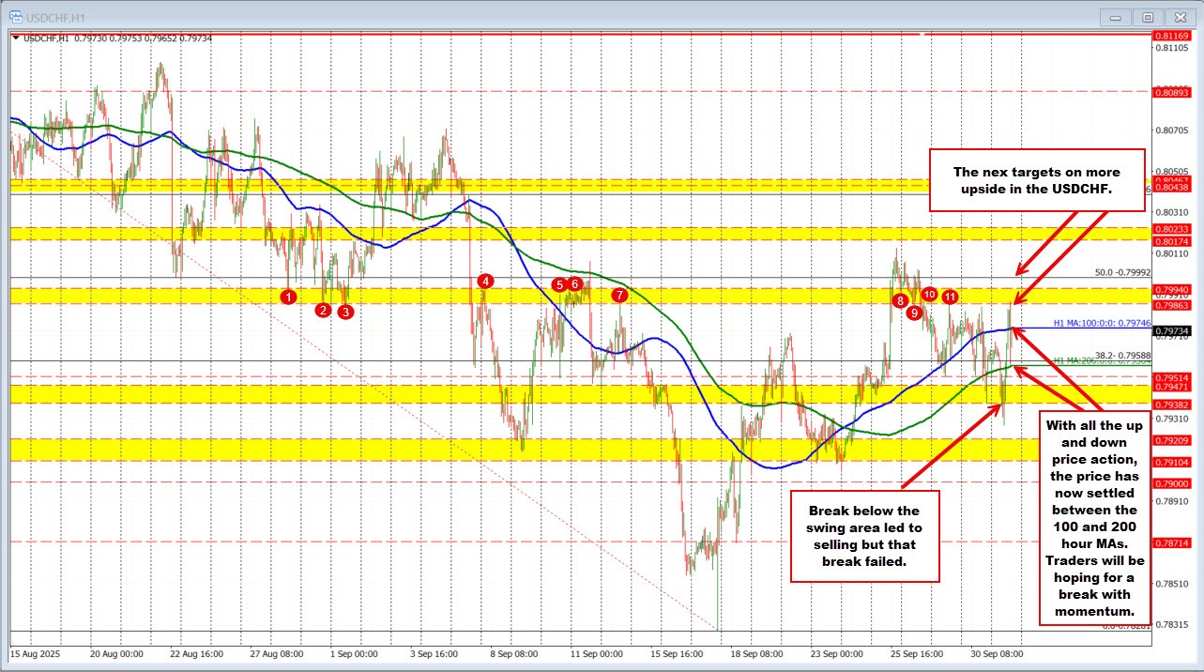Click red circle marker number 7

[619, 295]
